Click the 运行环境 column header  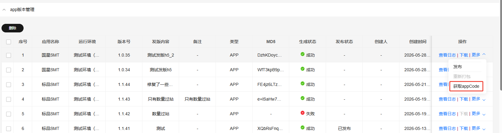[87, 42]
